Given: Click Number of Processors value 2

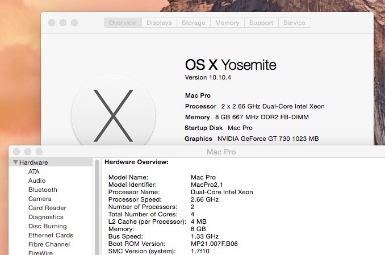Looking at the screenshot, I should coord(192,207).
